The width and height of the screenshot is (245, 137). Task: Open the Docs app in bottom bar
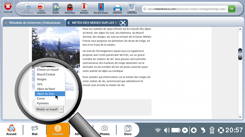[x=128, y=130]
